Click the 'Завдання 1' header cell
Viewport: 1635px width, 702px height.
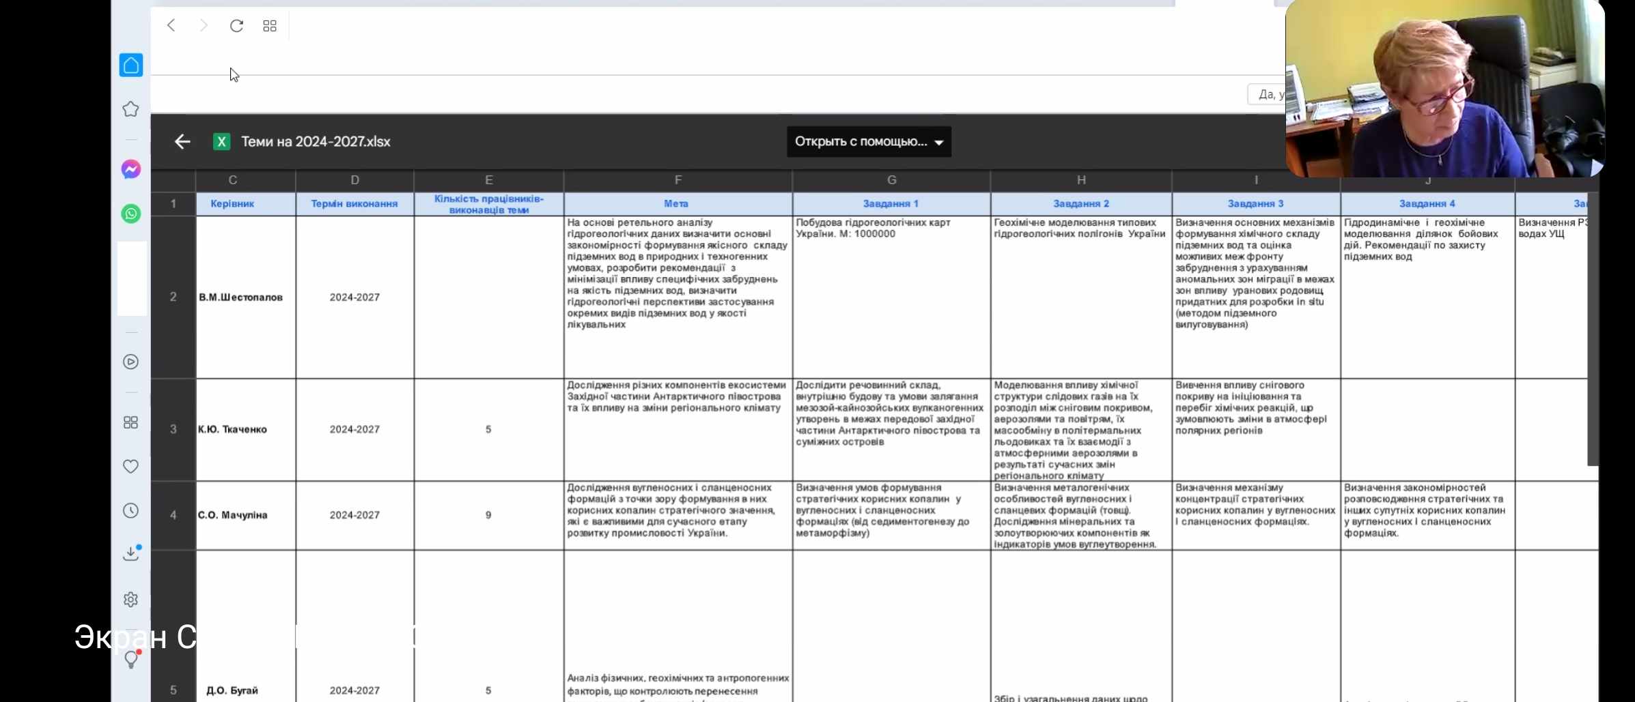coord(891,204)
